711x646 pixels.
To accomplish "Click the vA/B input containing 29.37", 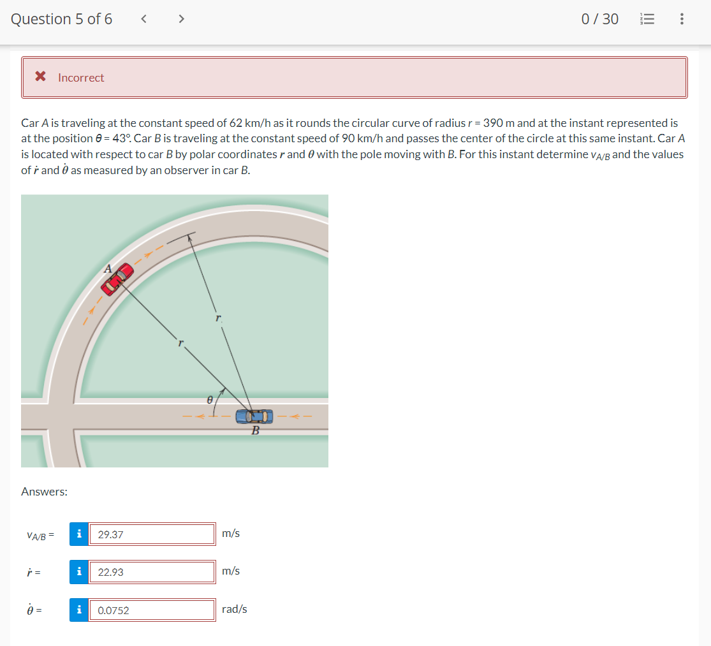I will pyautogui.click(x=152, y=534).
